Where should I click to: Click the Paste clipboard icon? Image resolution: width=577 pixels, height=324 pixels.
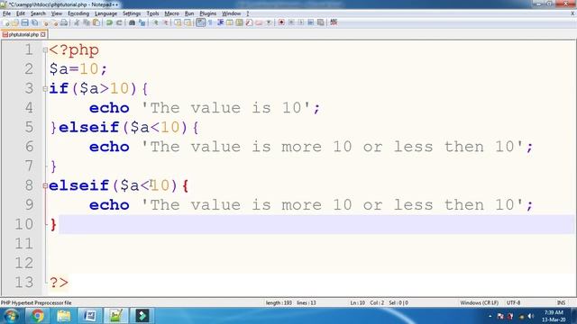click(x=96, y=22)
